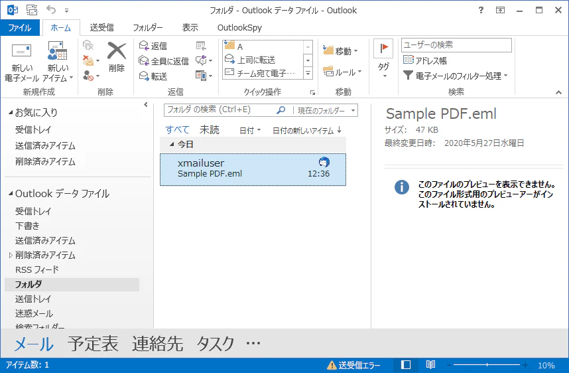Image resolution: width=569 pixels, height=373 pixels.
Task: Click the Meeting reply icon in the Reply group
Action: (201, 46)
